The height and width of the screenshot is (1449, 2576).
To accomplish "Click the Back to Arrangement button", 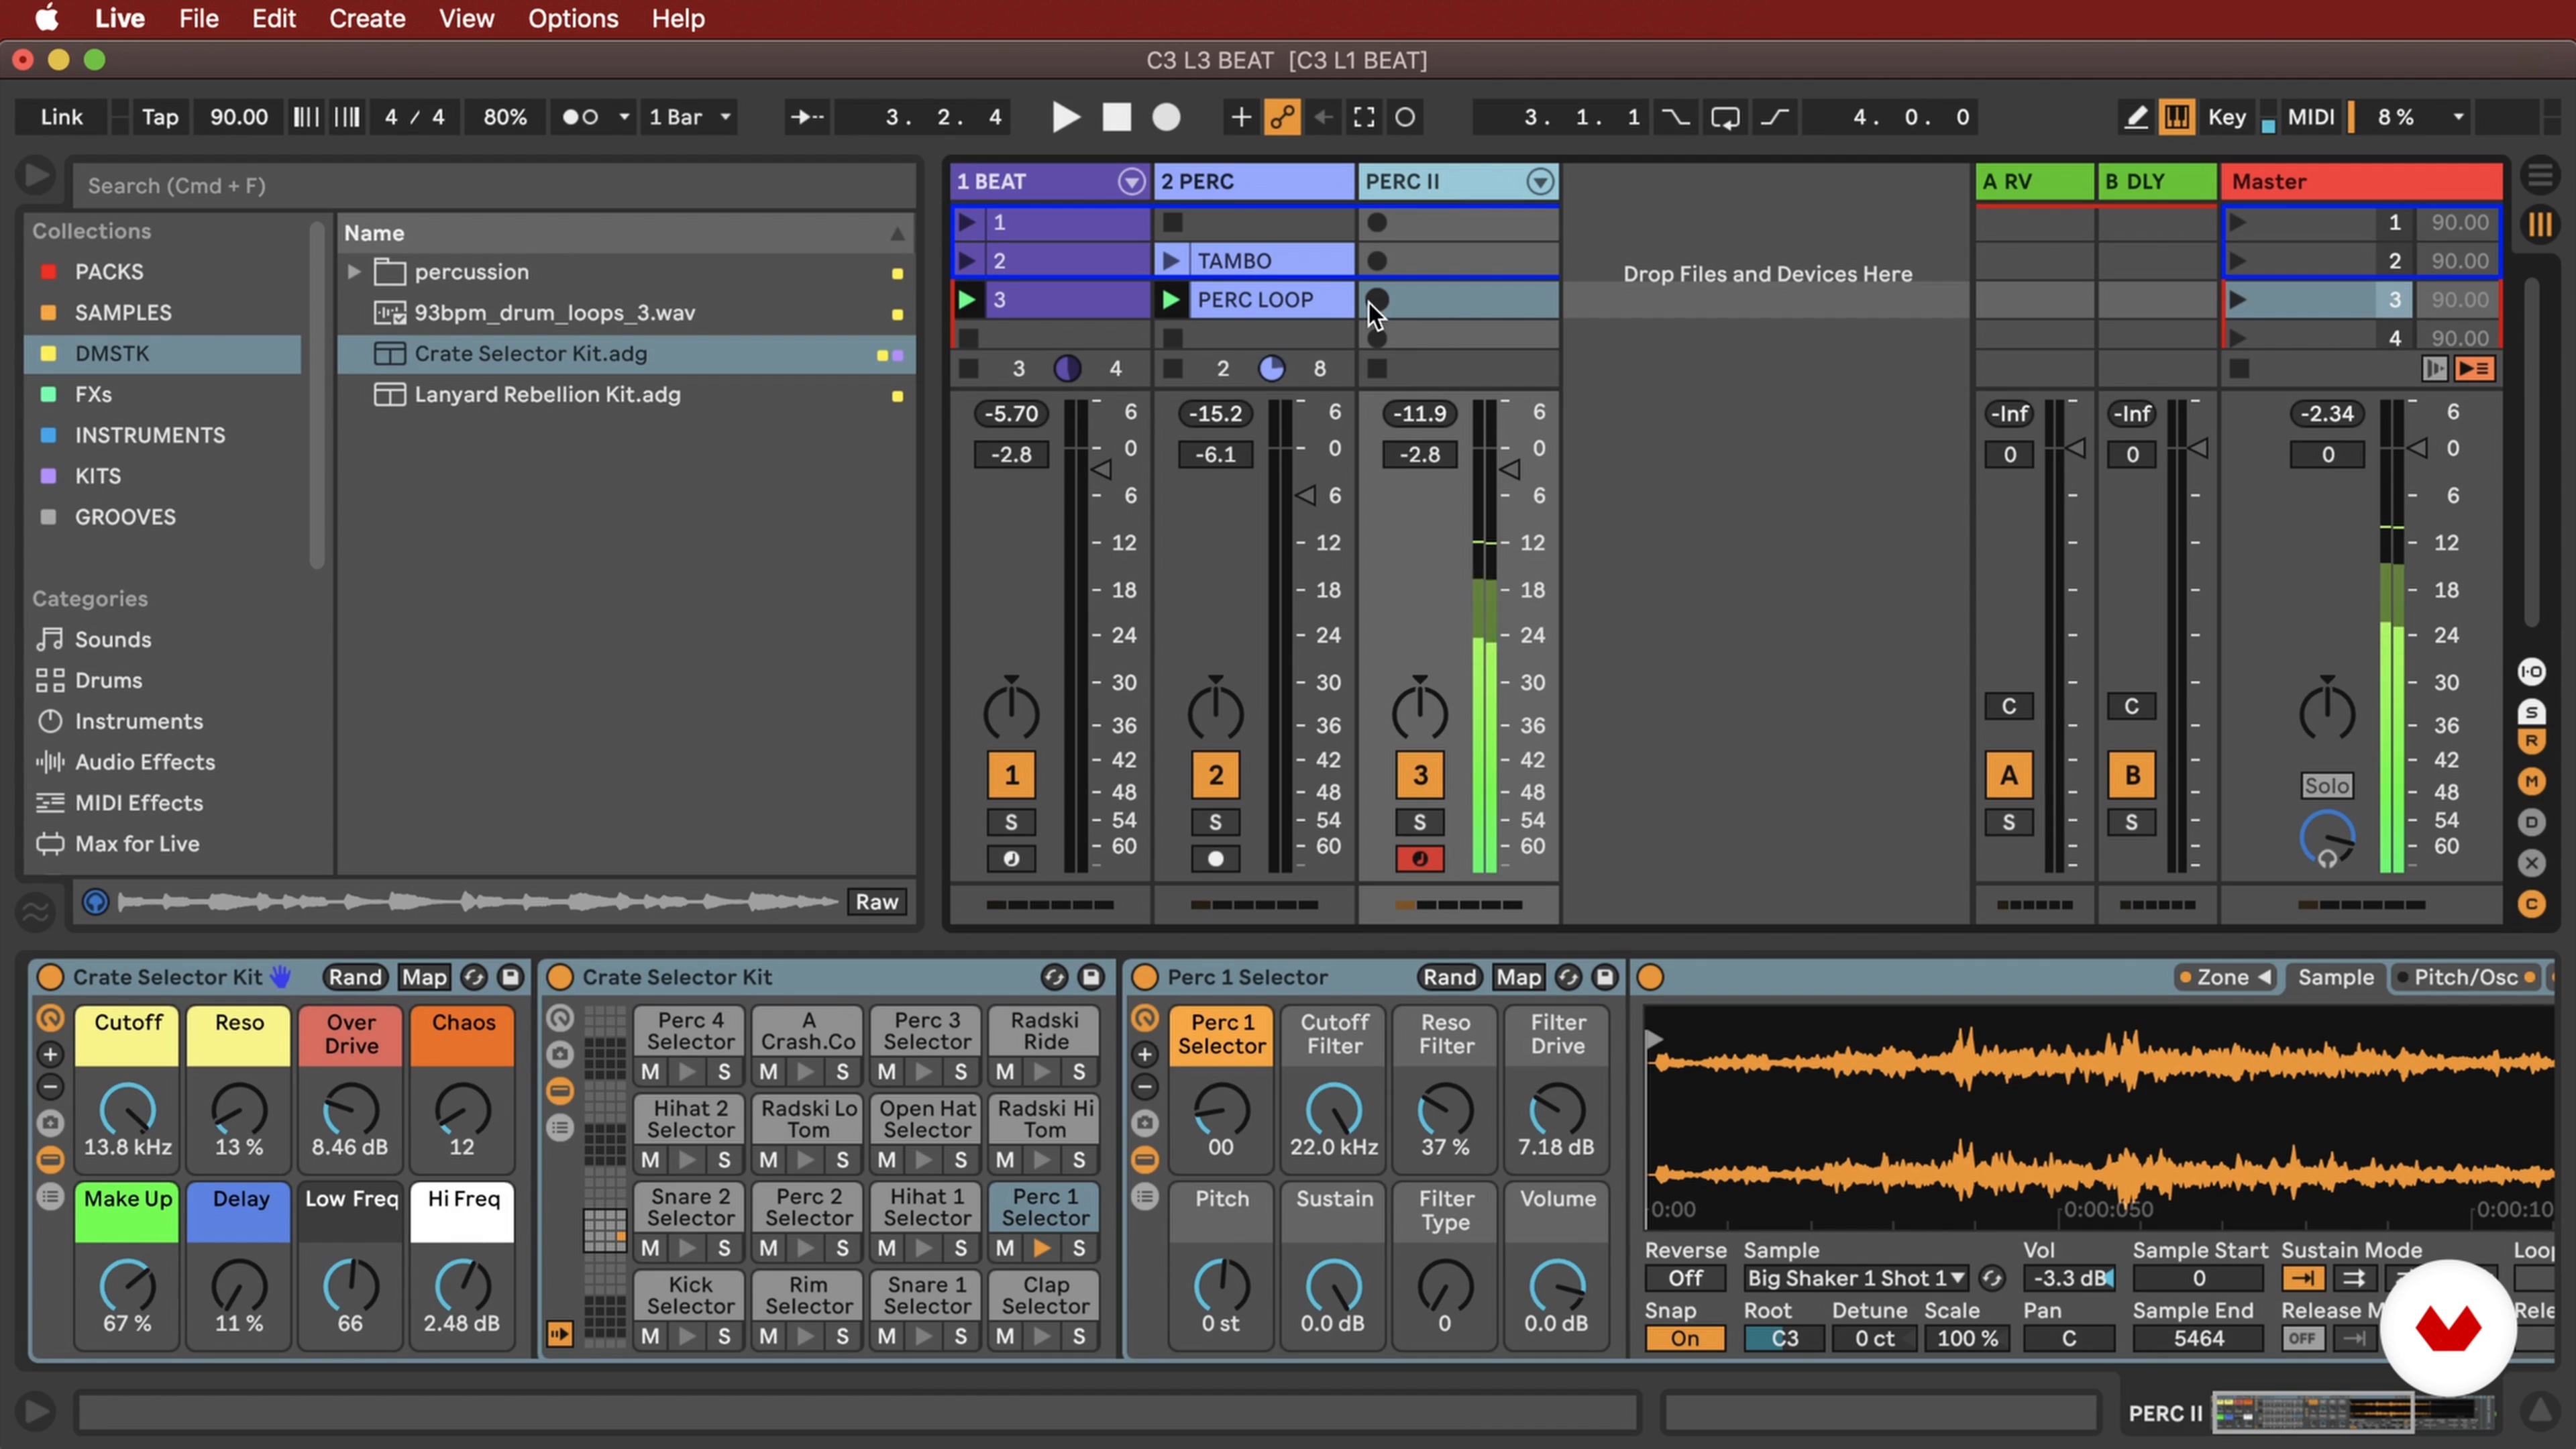I will tap(2475, 369).
